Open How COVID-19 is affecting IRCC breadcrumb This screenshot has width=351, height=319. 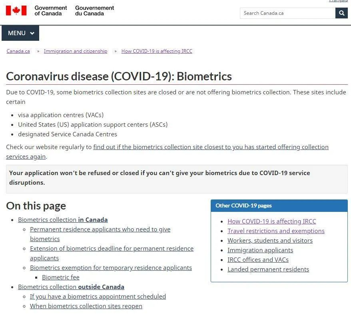[157, 51]
